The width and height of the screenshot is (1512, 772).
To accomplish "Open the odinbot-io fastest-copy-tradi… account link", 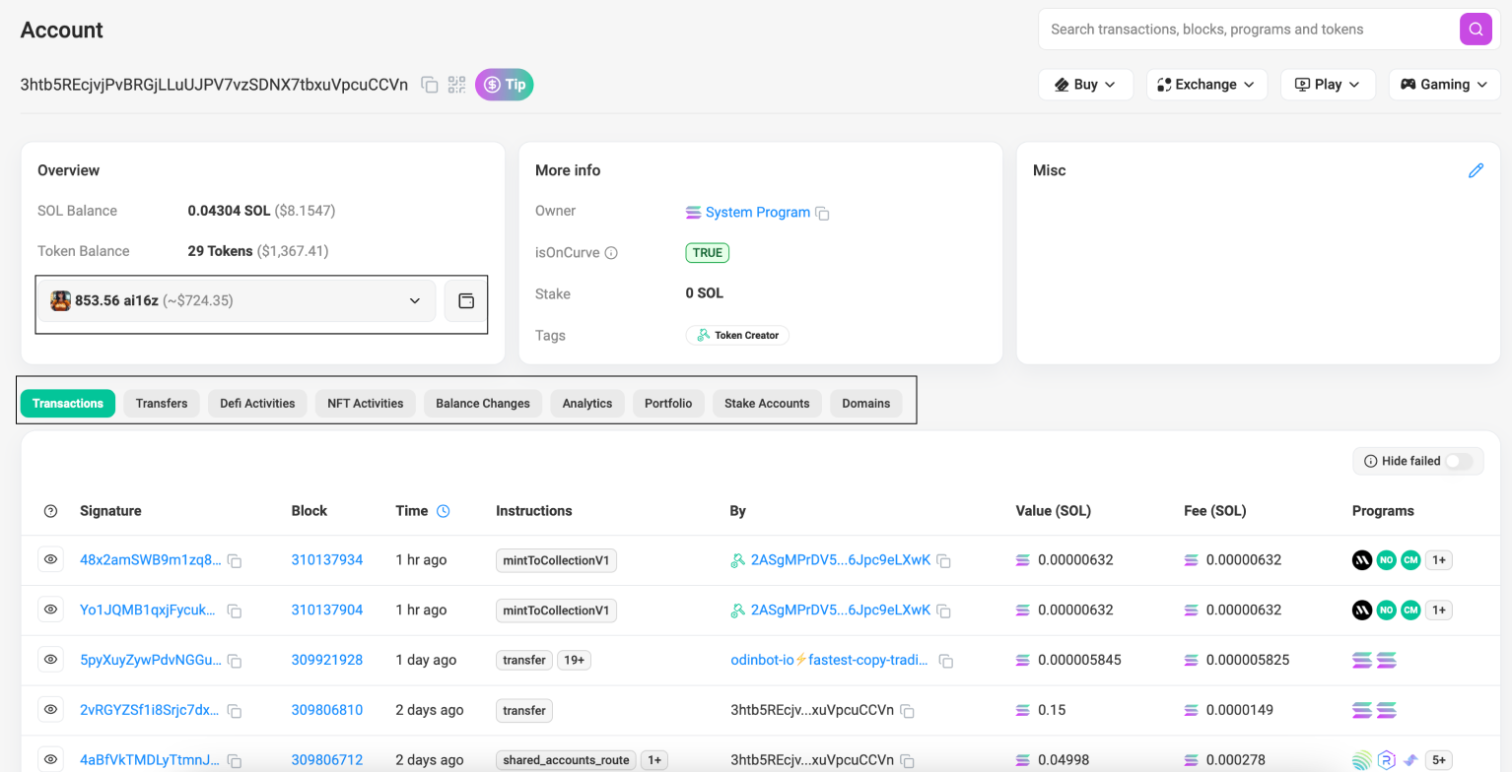I will (830, 660).
